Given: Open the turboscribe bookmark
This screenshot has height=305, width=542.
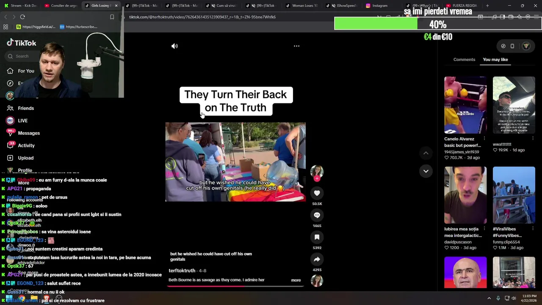Looking at the screenshot, I should [x=78, y=27].
